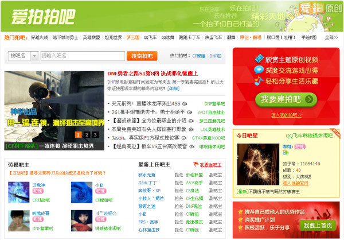Click the CF狙 hot search link
Screen dimensions: 344x240
tap(199, 56)
